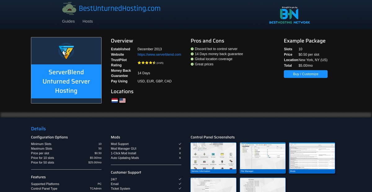Click the Pros and Cons heading
The height and width of the screenshot is (192, 372).
207,41
